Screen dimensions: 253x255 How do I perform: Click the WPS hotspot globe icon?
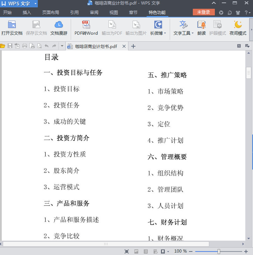221,13
